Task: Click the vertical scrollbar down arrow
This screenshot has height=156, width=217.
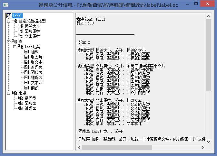Action: (208, 142)
